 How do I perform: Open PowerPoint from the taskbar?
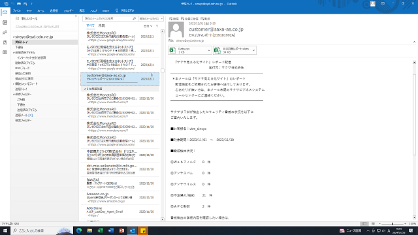click(x=121, y=230)
